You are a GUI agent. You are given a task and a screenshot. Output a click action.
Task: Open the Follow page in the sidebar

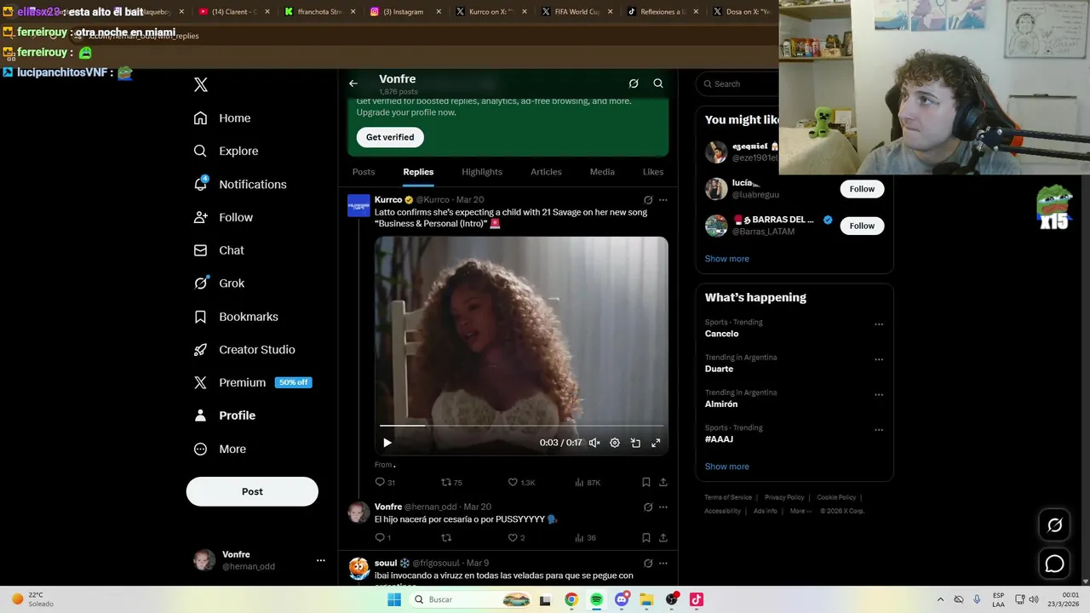click(223, 217)
